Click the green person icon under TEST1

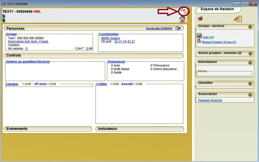[4, 20]
